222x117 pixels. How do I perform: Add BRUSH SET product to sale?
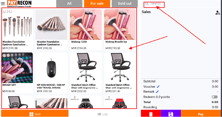pyautogui.click(x=17, y=73)
